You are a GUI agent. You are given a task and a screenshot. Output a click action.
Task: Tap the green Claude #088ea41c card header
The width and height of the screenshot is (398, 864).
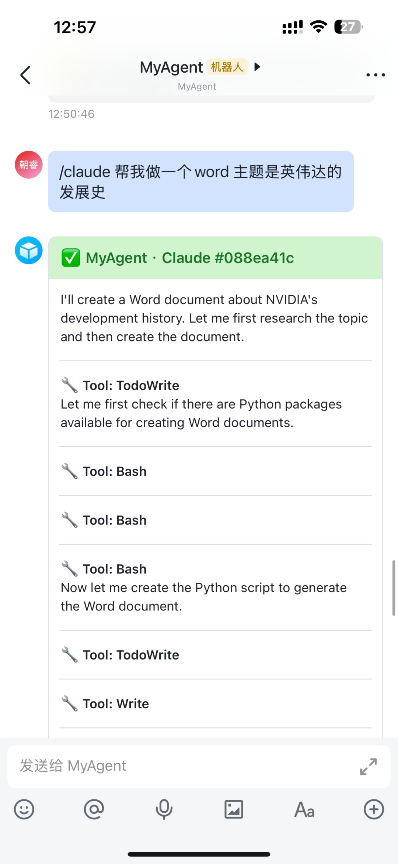point(216,258)
